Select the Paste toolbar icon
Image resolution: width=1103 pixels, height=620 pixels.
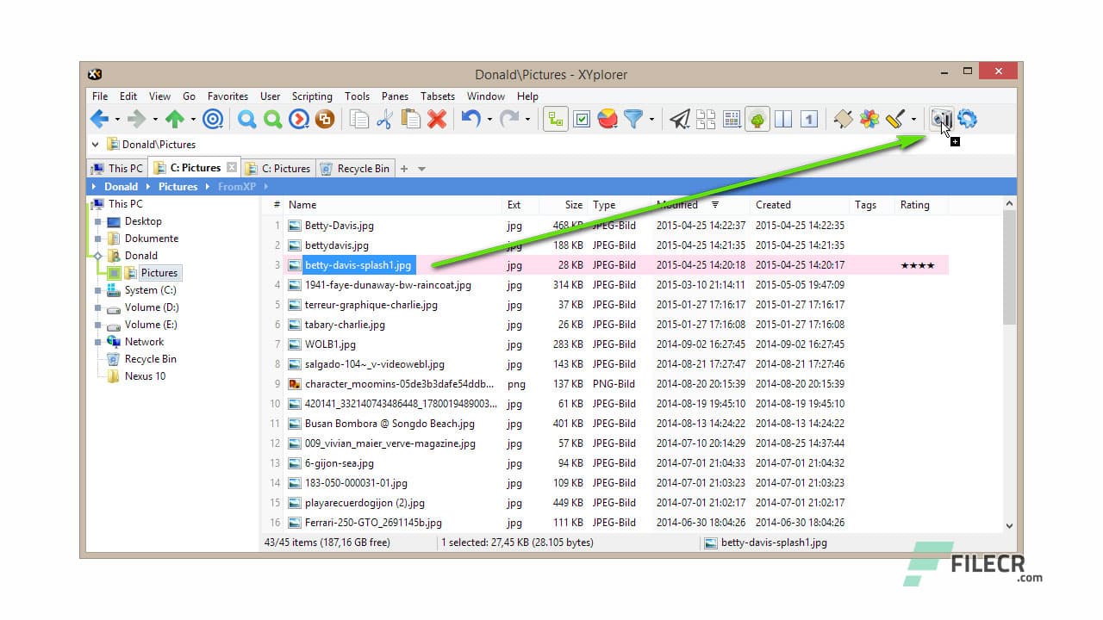(x=411, y=120)
